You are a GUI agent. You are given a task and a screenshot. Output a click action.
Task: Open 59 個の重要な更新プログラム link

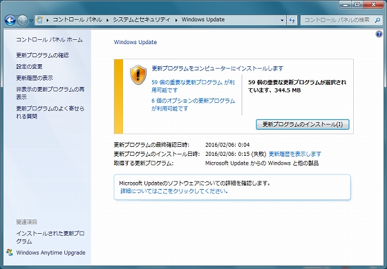pyautogui.click(x=193, y=86)
